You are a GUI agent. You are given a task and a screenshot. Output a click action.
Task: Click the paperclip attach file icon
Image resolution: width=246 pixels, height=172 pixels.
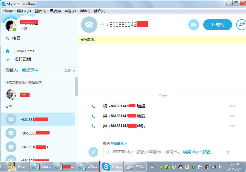pyautogui.click(x=93, y=152)
